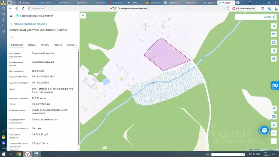Bookmark this page in the browser
The image size is (279, 157).
[x=228, y=8]
